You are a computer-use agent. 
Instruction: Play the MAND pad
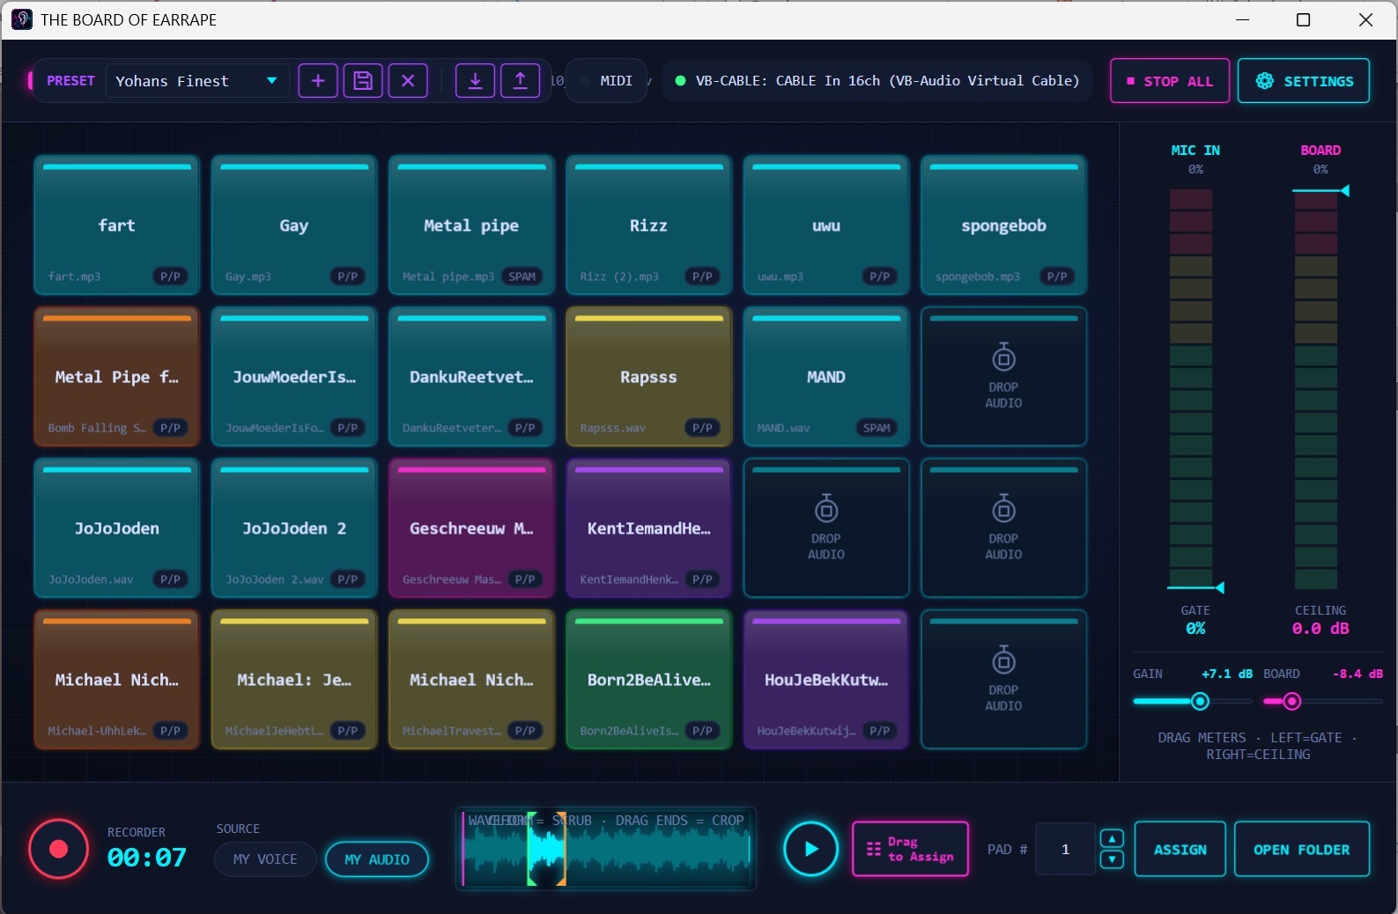[x=826, y=377]
